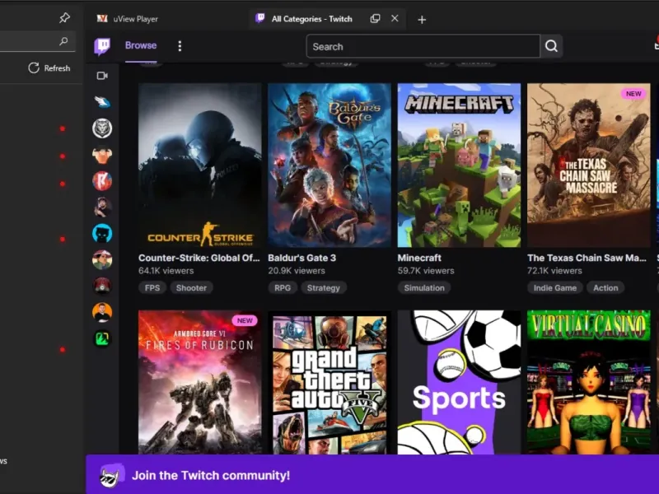Open the Browse tab in Twitch
659x494 pixels.
pyautogui.click(x=141, y=45)
